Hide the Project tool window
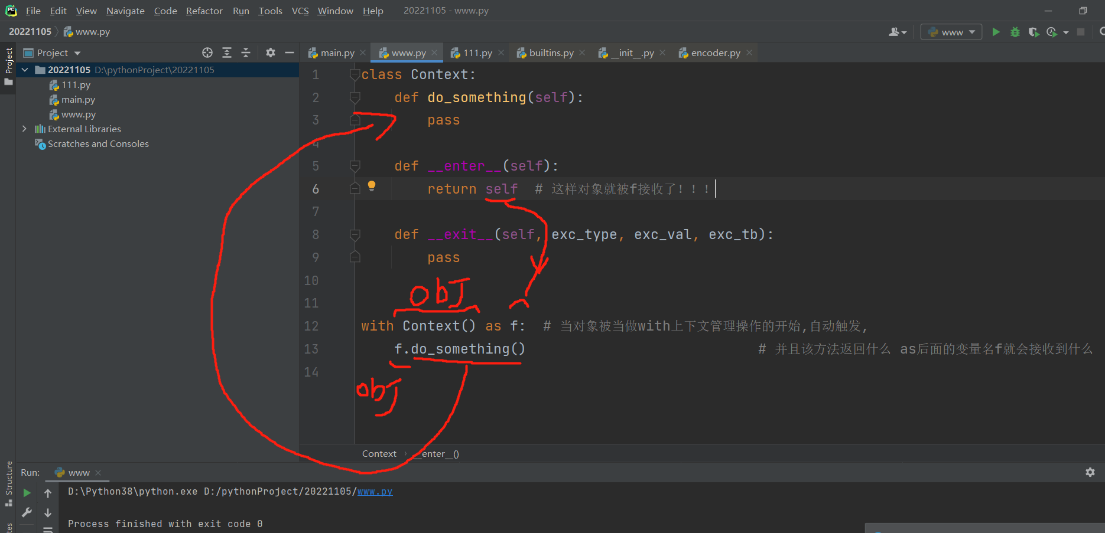1105x533 pixels. (290, 53)
